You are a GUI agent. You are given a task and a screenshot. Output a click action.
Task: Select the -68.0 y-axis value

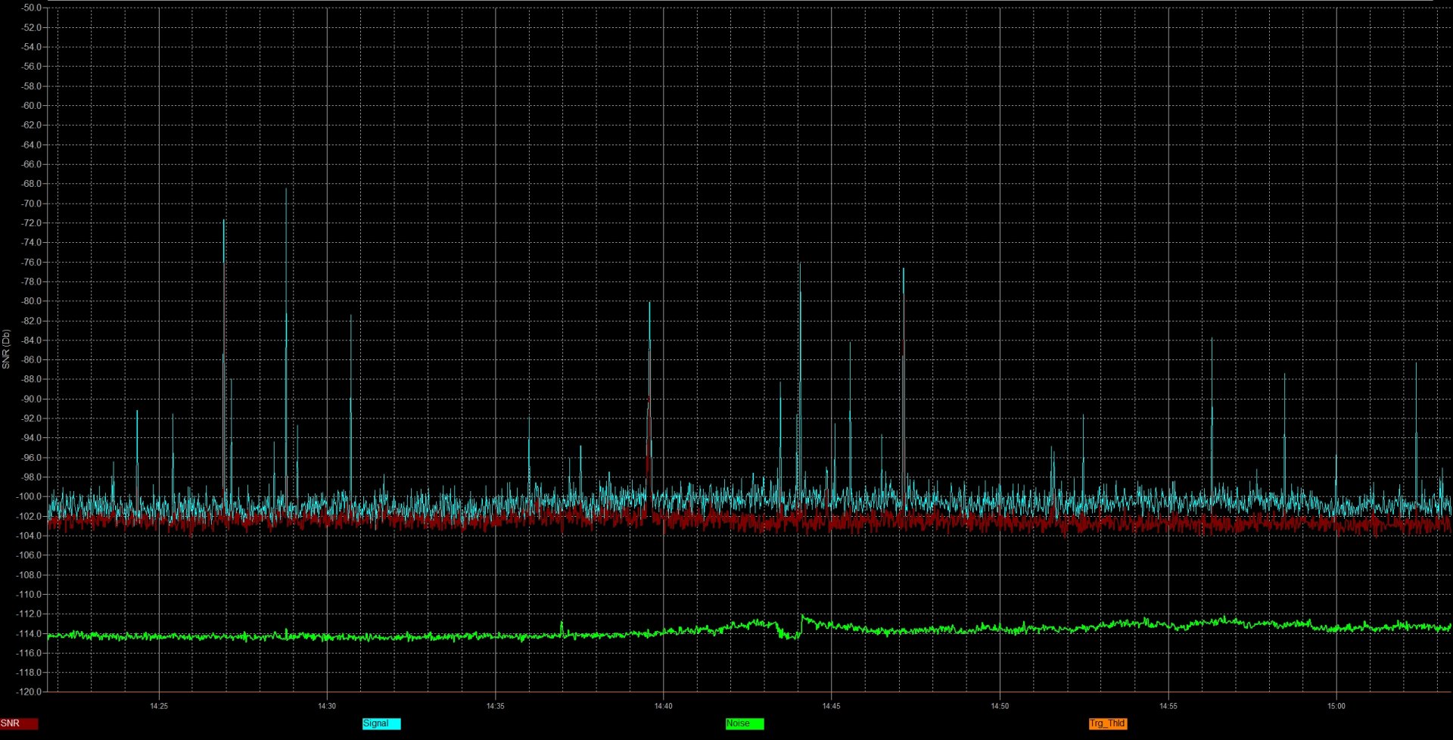31,184
